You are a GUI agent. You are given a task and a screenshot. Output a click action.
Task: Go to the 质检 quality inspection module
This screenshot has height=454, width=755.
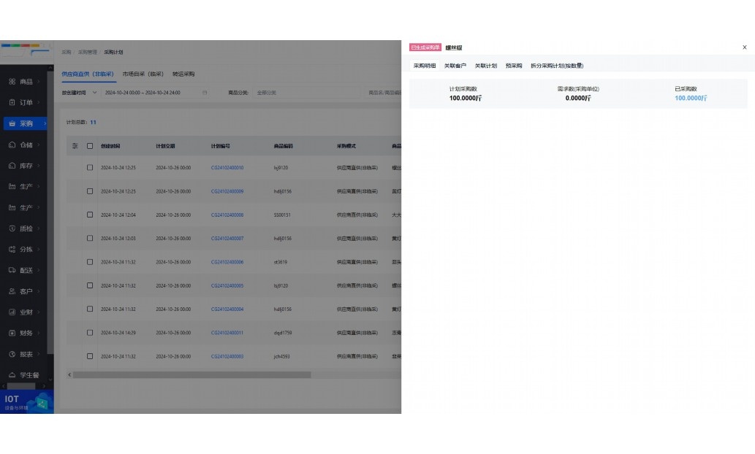point(22,228)
